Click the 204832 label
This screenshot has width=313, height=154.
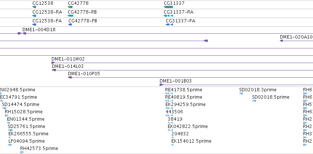point(180,134)
